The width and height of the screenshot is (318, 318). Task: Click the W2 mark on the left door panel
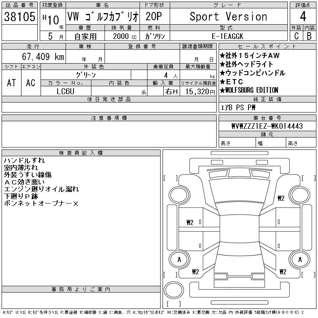point(190,222)
